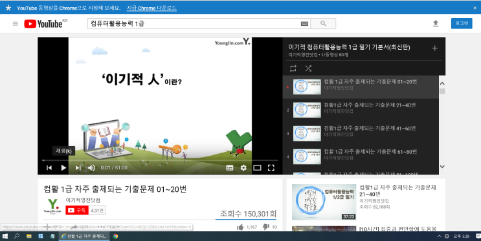The image size is (481, 241).
Task: Open the Windows action center notifications
Action: click(x=478, y=236)
